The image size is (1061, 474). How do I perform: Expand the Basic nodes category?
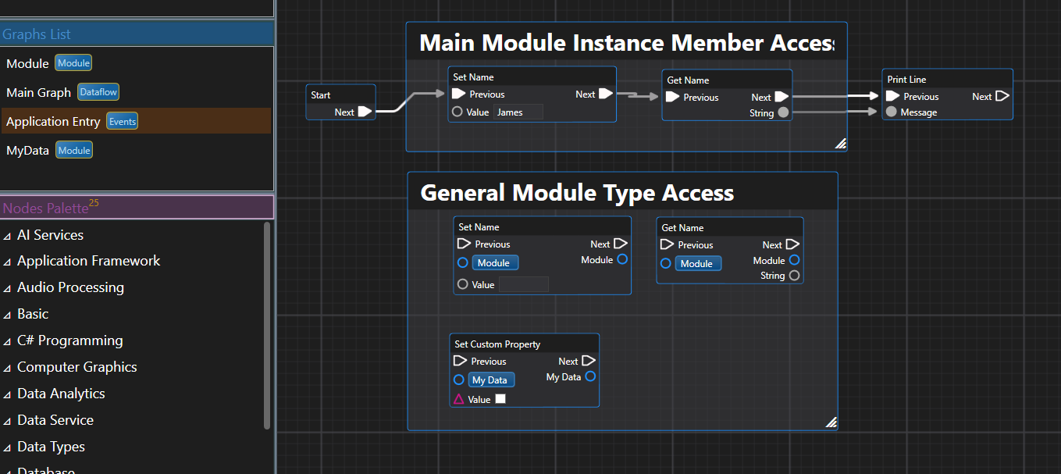(x=35, y=313)
